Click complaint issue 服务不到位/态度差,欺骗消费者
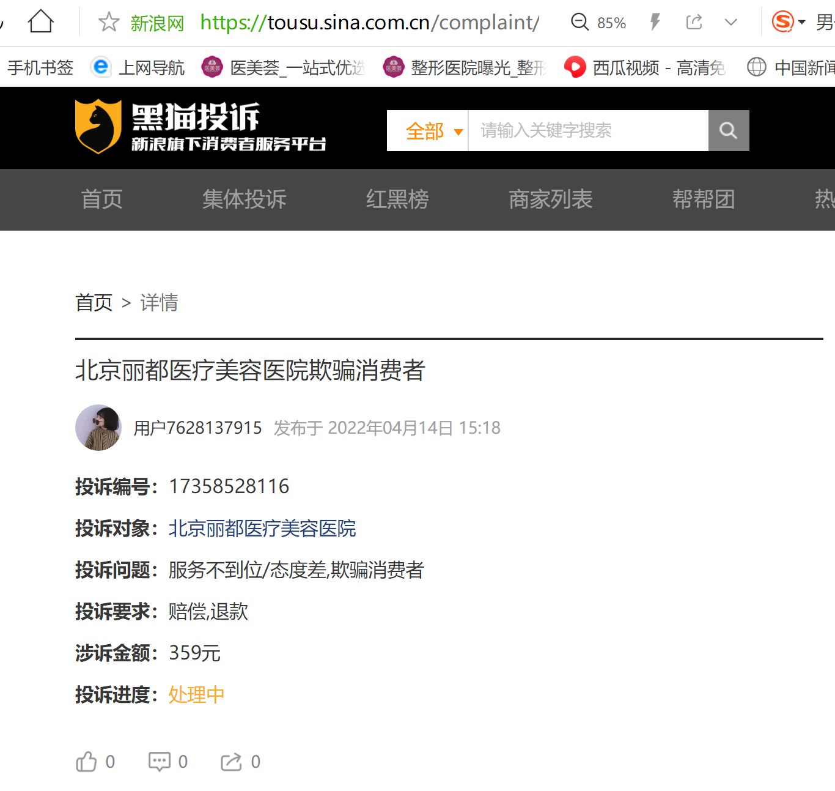This screenshot has width=835, height=791. (x=296, y=570)
